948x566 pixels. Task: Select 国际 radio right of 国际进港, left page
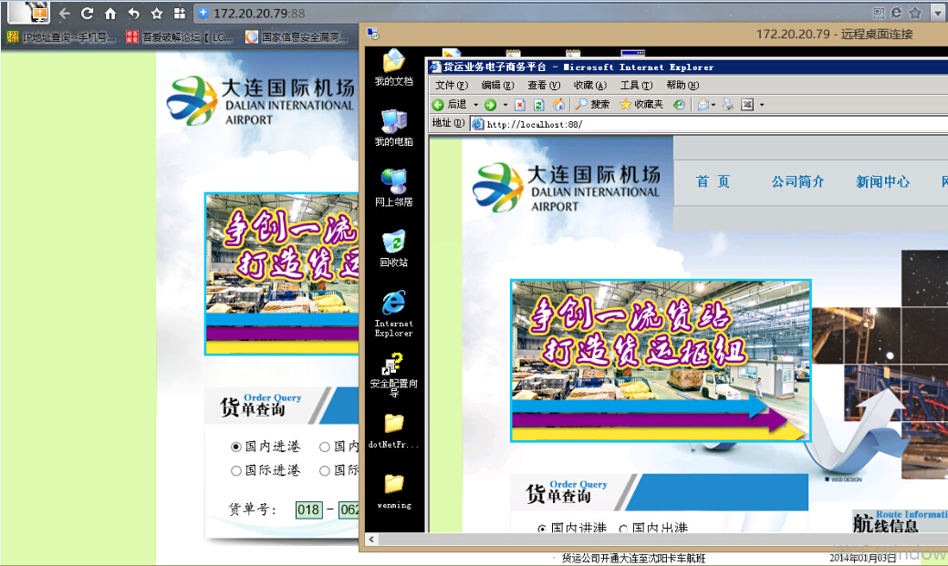coord(325,470)
